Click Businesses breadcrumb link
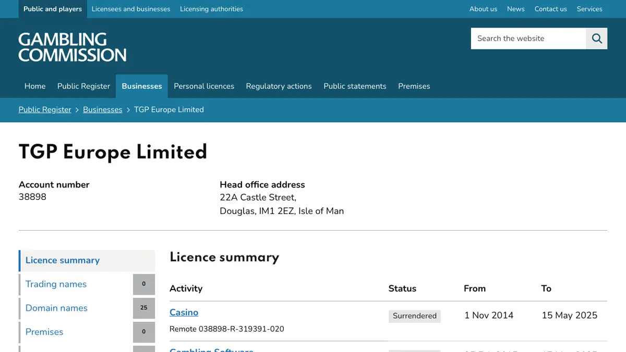This screenshot has width=626, height=352. tap(102, 110)
